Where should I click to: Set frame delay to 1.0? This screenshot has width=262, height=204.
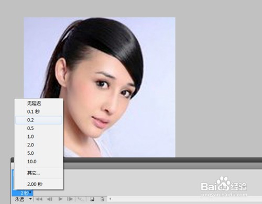(39, 137)
